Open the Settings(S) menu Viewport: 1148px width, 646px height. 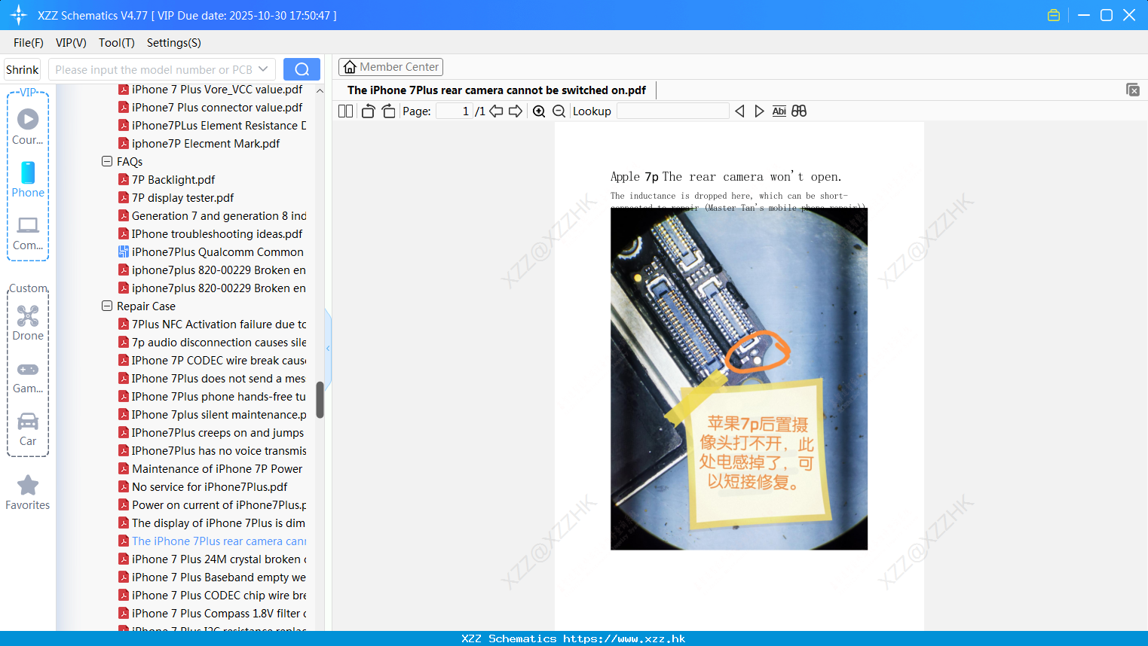pos(174,43)
